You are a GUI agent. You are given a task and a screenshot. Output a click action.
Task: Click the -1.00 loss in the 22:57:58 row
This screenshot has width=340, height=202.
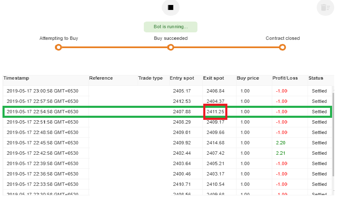pyautogui.click(x=281, y=101)
